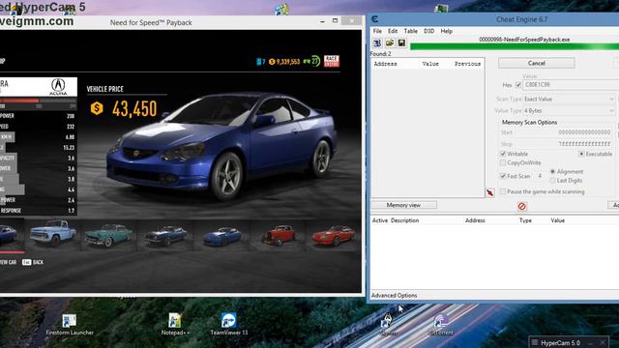
Task: Click the 00000998-NeedForSpeedPayback.exe process label
Action: click(524, 40)
